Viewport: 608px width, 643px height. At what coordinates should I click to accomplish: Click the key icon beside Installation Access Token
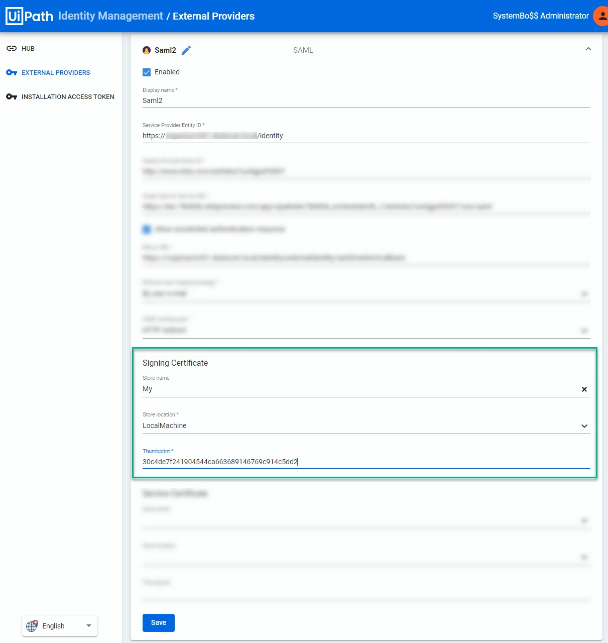tap(12, 97)
